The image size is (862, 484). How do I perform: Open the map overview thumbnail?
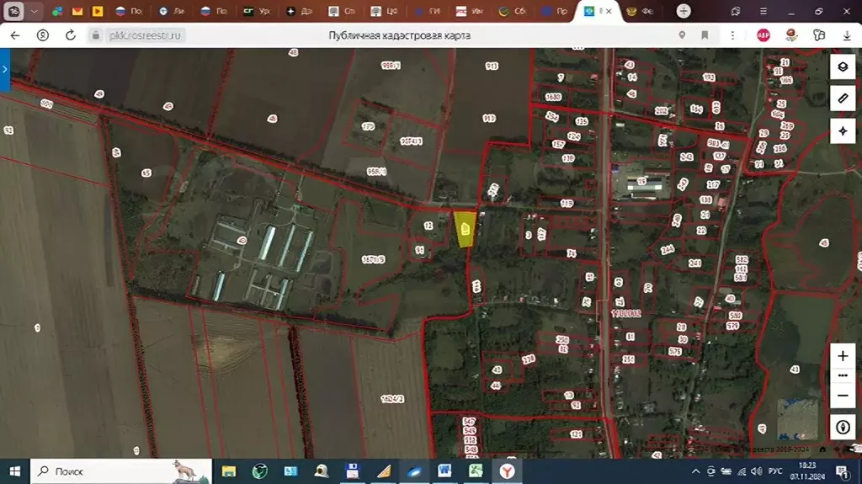(x=798, y=419)
